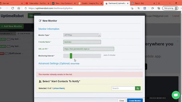Click the alert contacts Search field

(x=123, y=88)
